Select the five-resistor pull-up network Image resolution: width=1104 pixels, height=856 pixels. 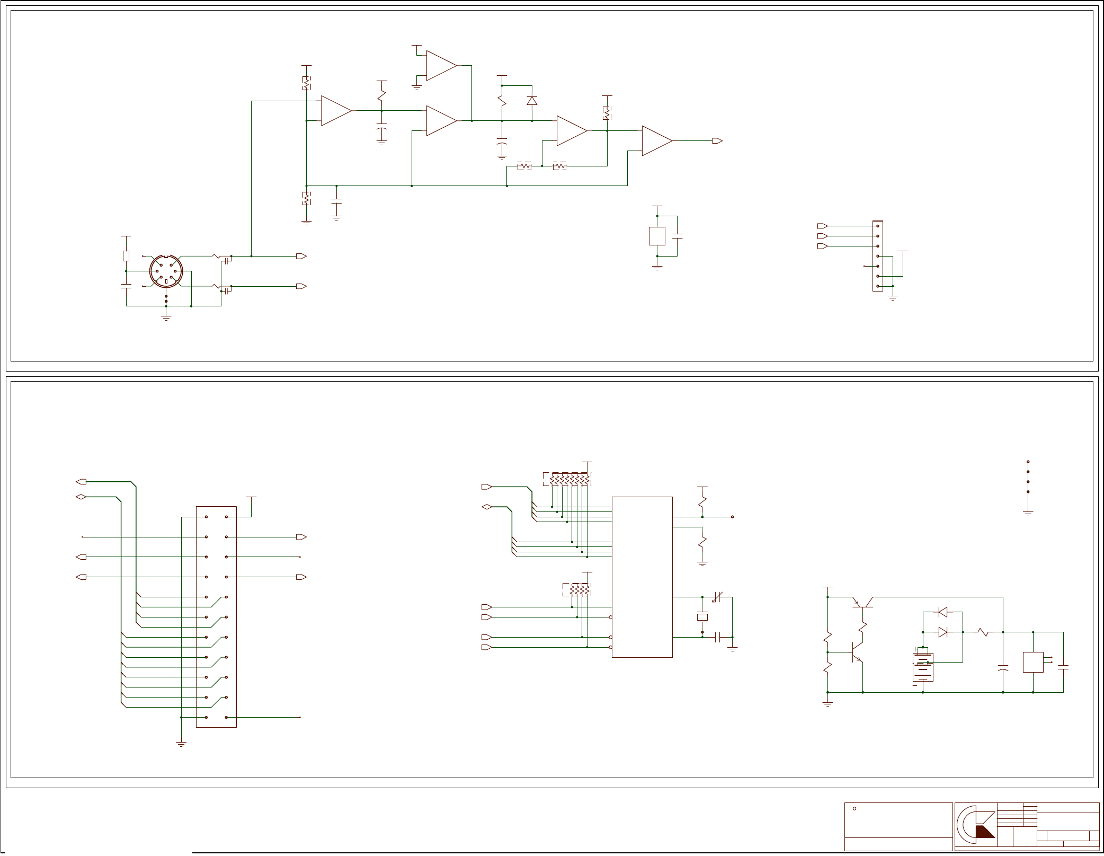point(567,479)
